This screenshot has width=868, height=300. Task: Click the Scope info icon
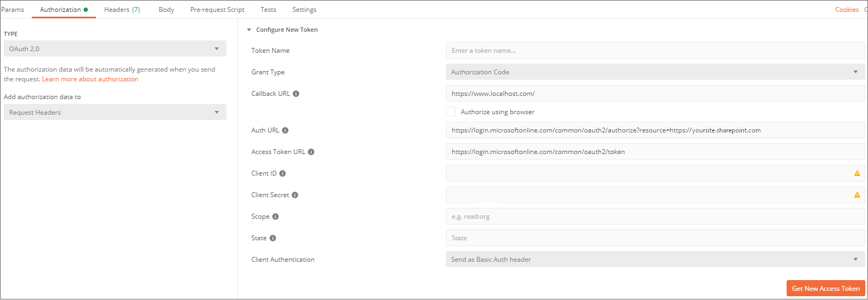point(275,217)
